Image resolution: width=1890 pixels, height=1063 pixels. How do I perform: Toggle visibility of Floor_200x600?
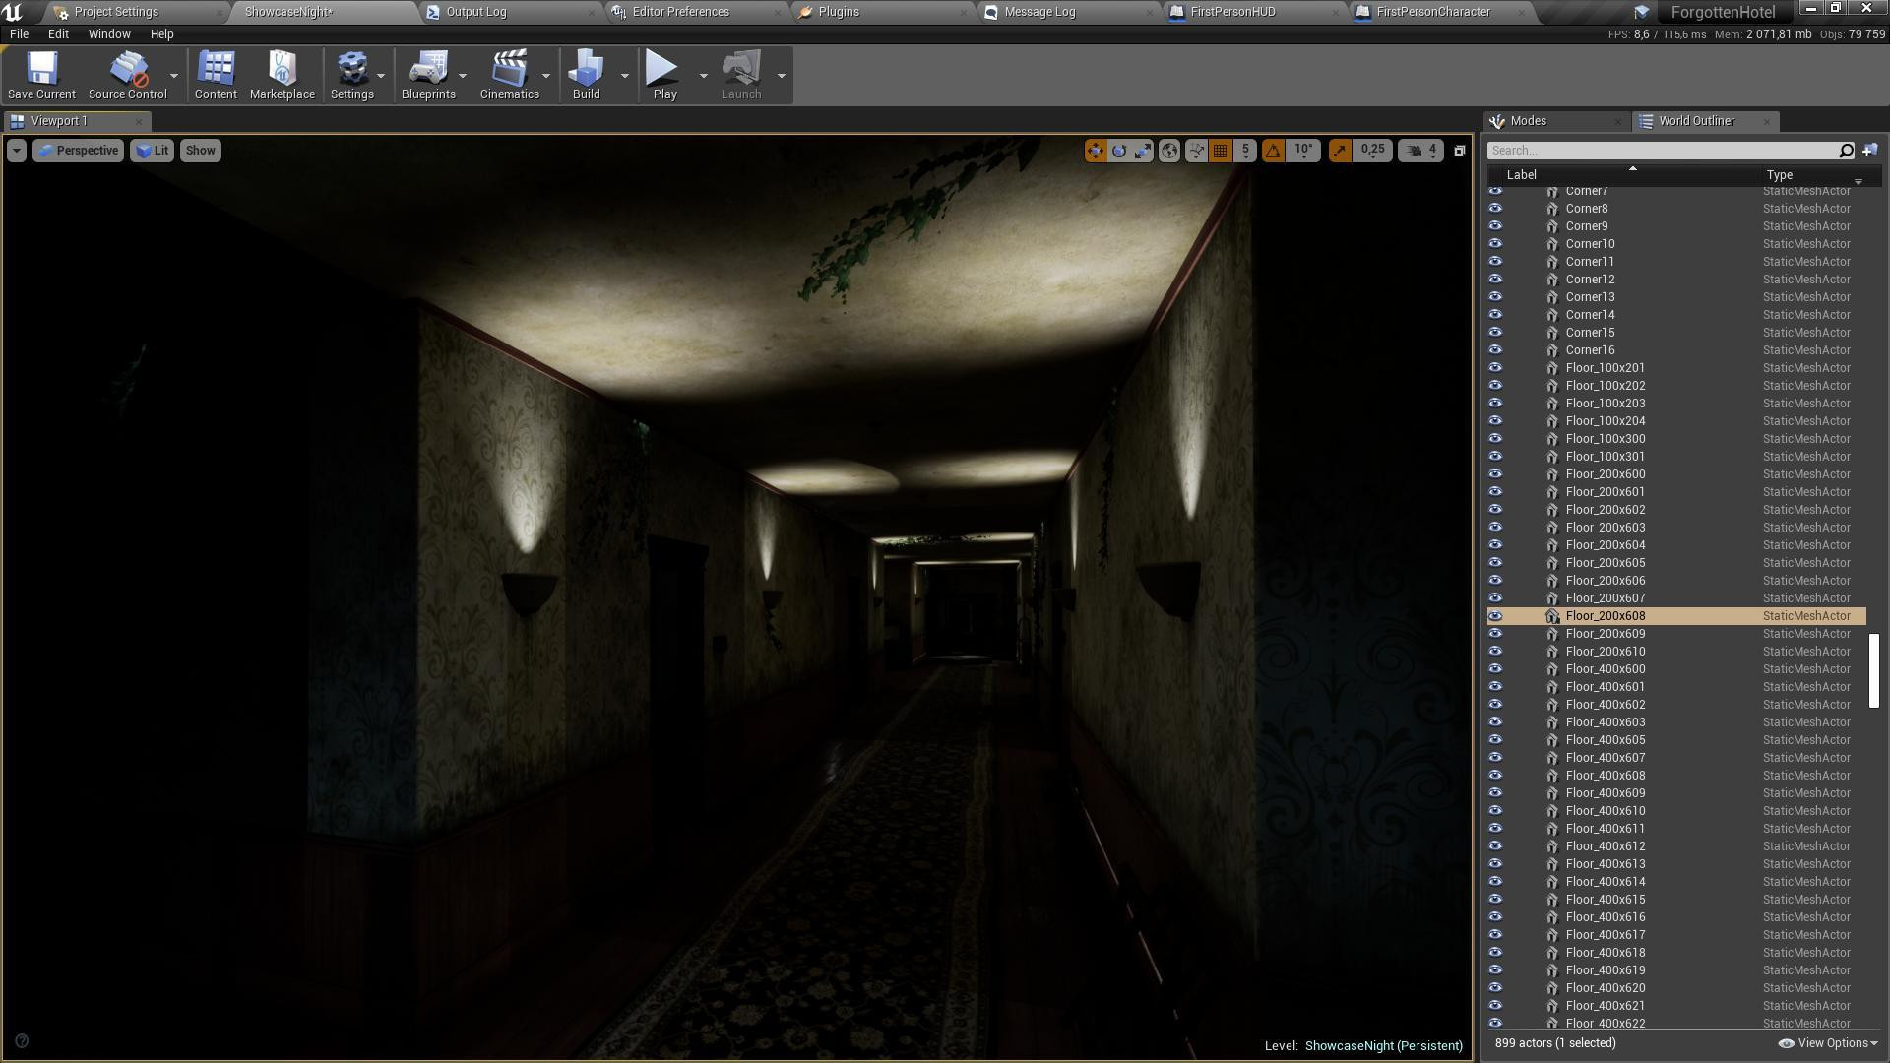click(1495, 474)
